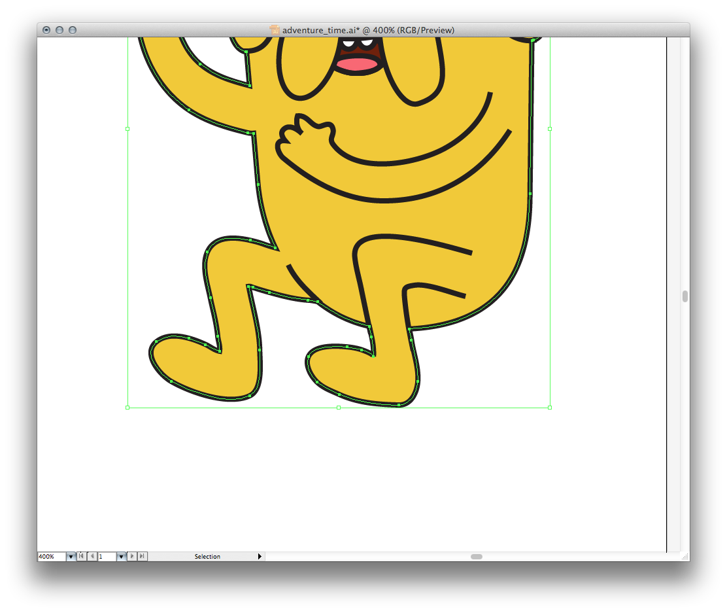Expand the status bar Selection popup arrow
The height and width of the screenshot is (613, 727).
(x=260, y=557)
